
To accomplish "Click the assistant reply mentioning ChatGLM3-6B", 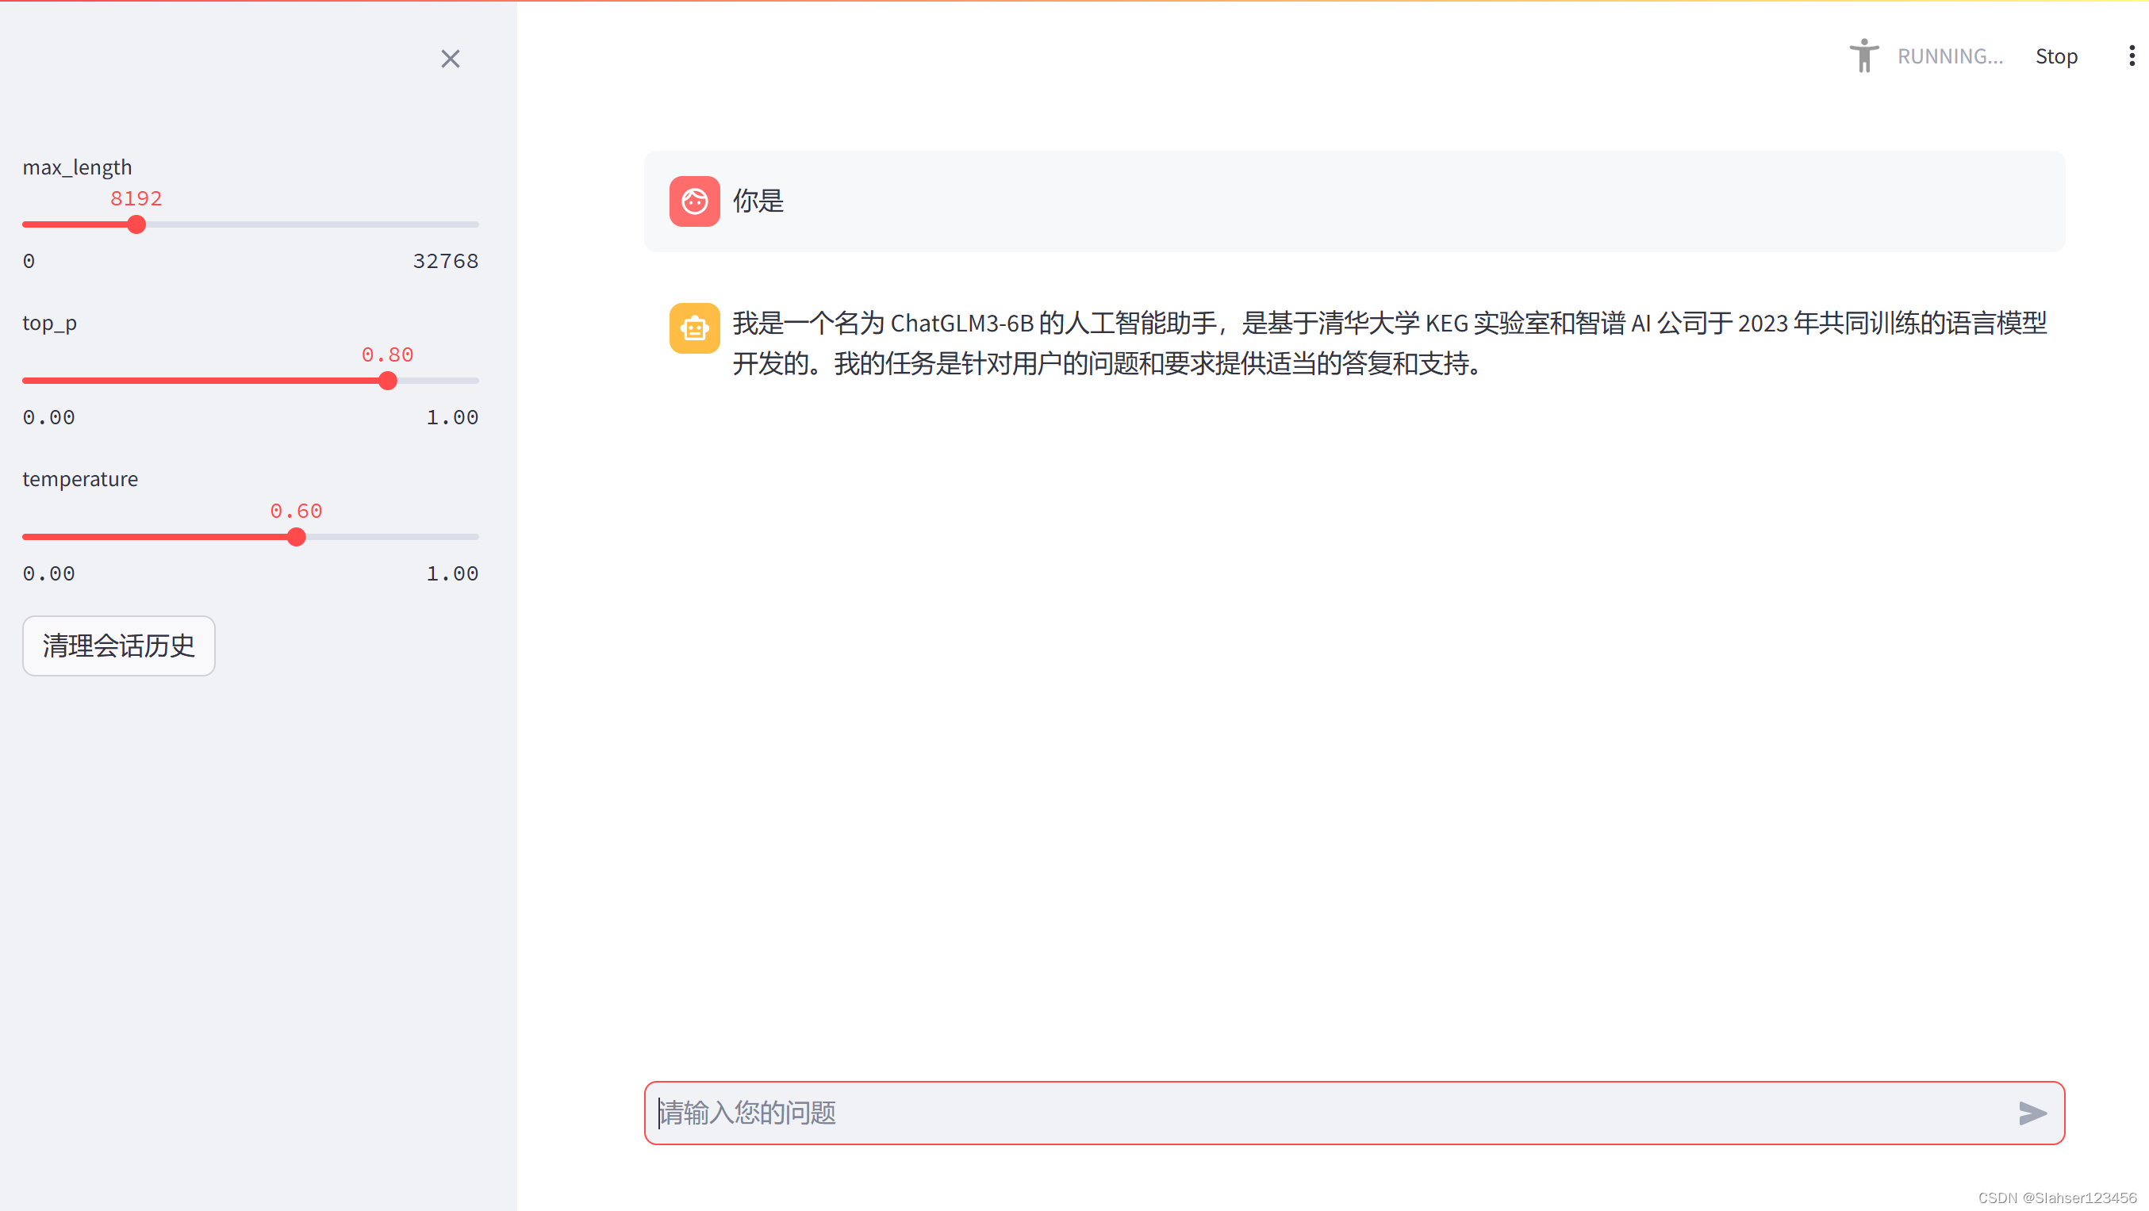I will [1390, 343].
